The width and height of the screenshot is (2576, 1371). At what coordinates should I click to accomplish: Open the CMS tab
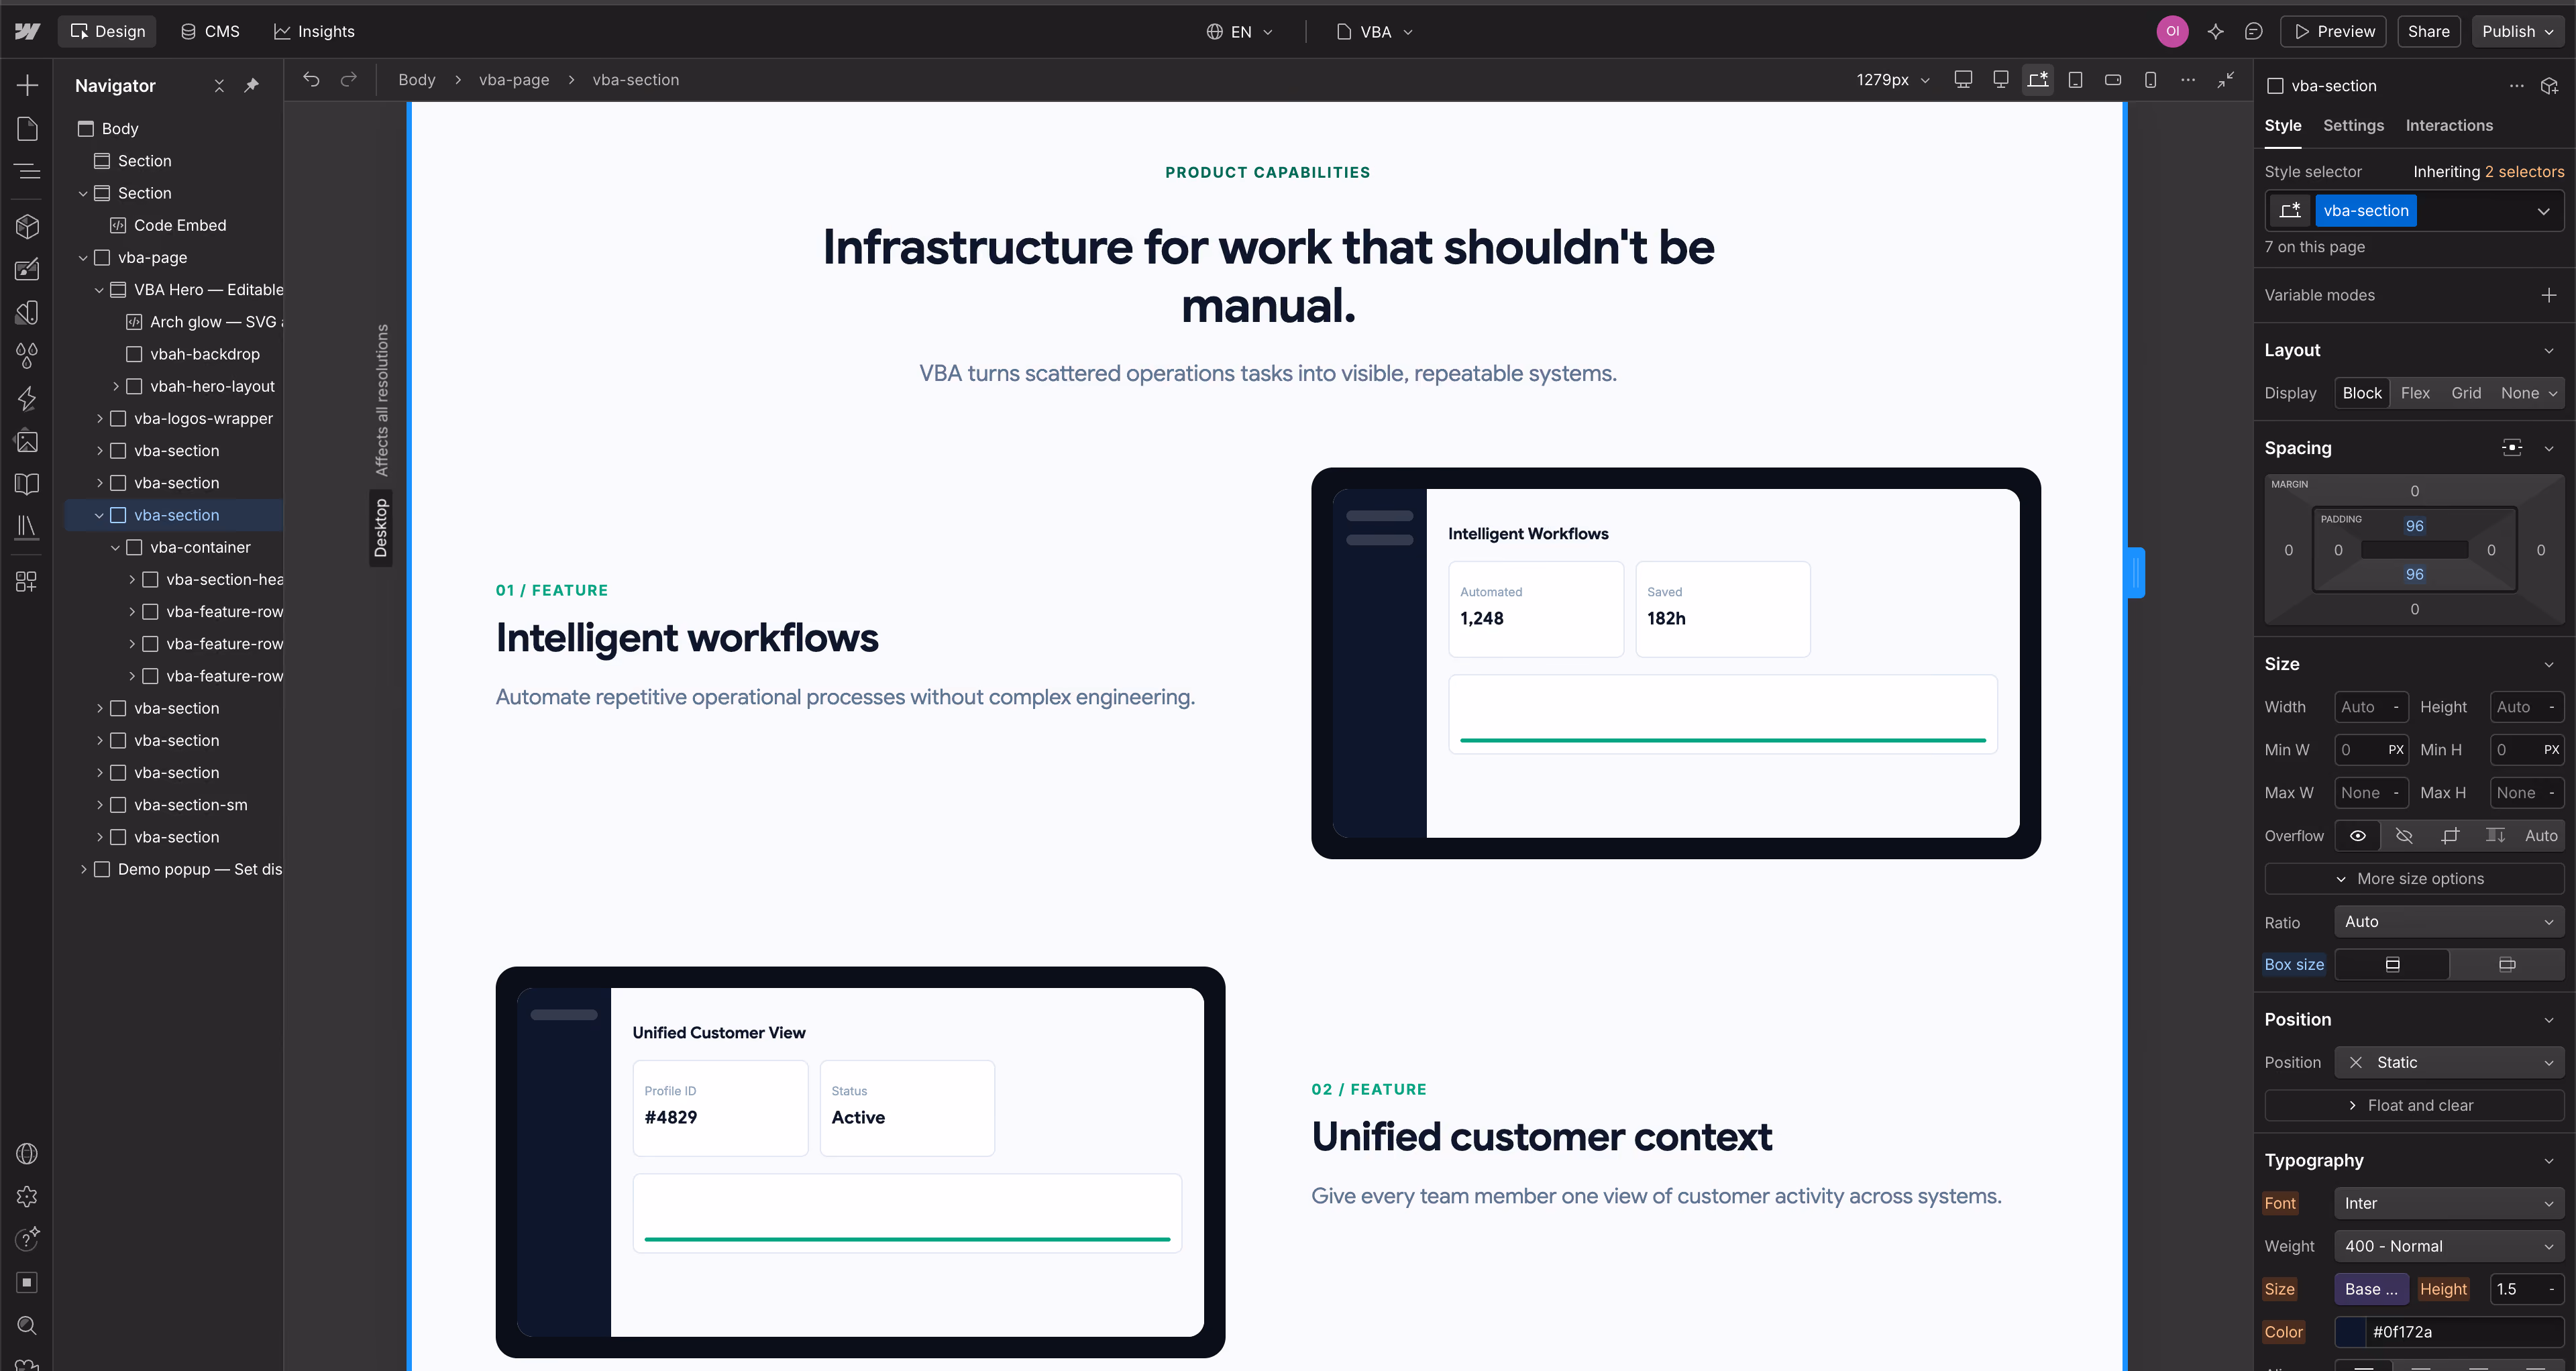click(210, 31)
